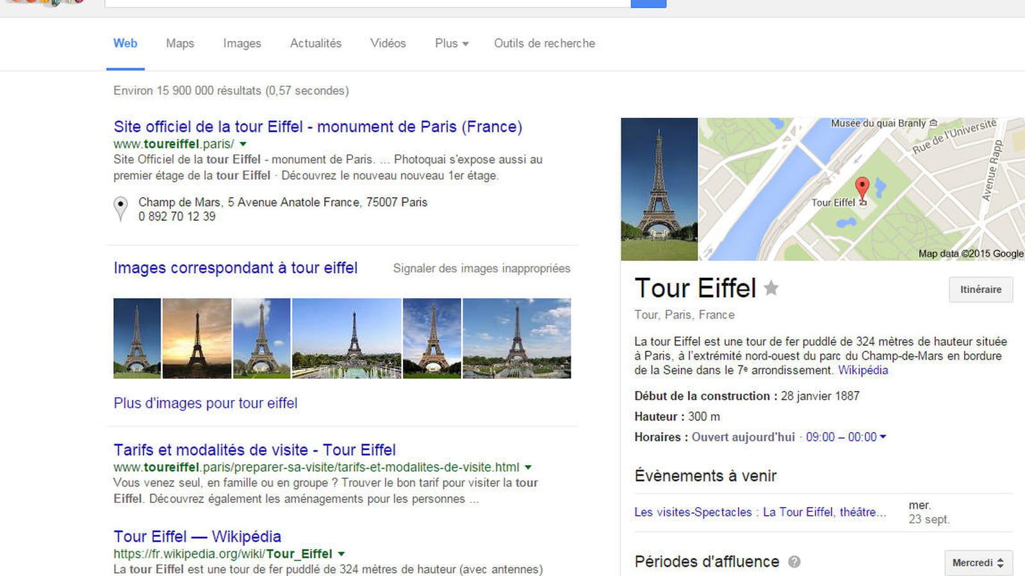1025x576 pixels.
Task: Open Tarifs et modalités de visite link
Action: 254,450
